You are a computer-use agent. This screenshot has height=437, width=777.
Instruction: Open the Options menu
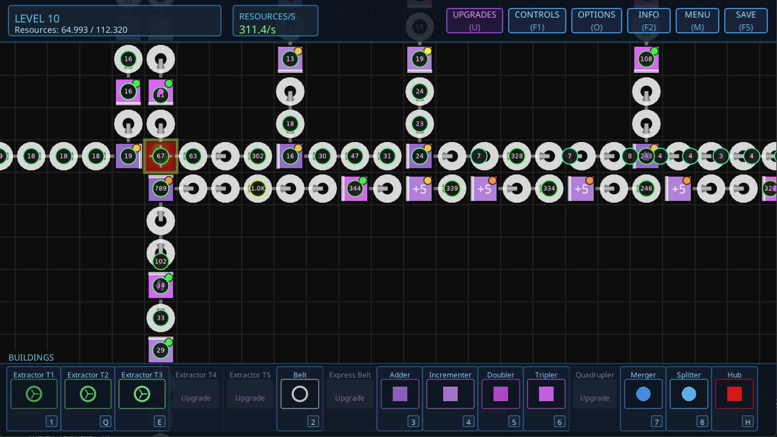597,21
